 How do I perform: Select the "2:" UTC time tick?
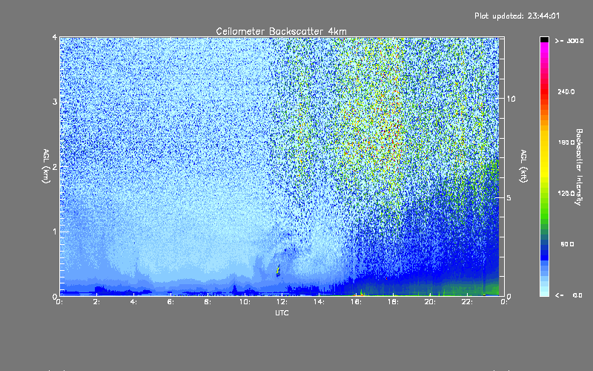point(97,302)
